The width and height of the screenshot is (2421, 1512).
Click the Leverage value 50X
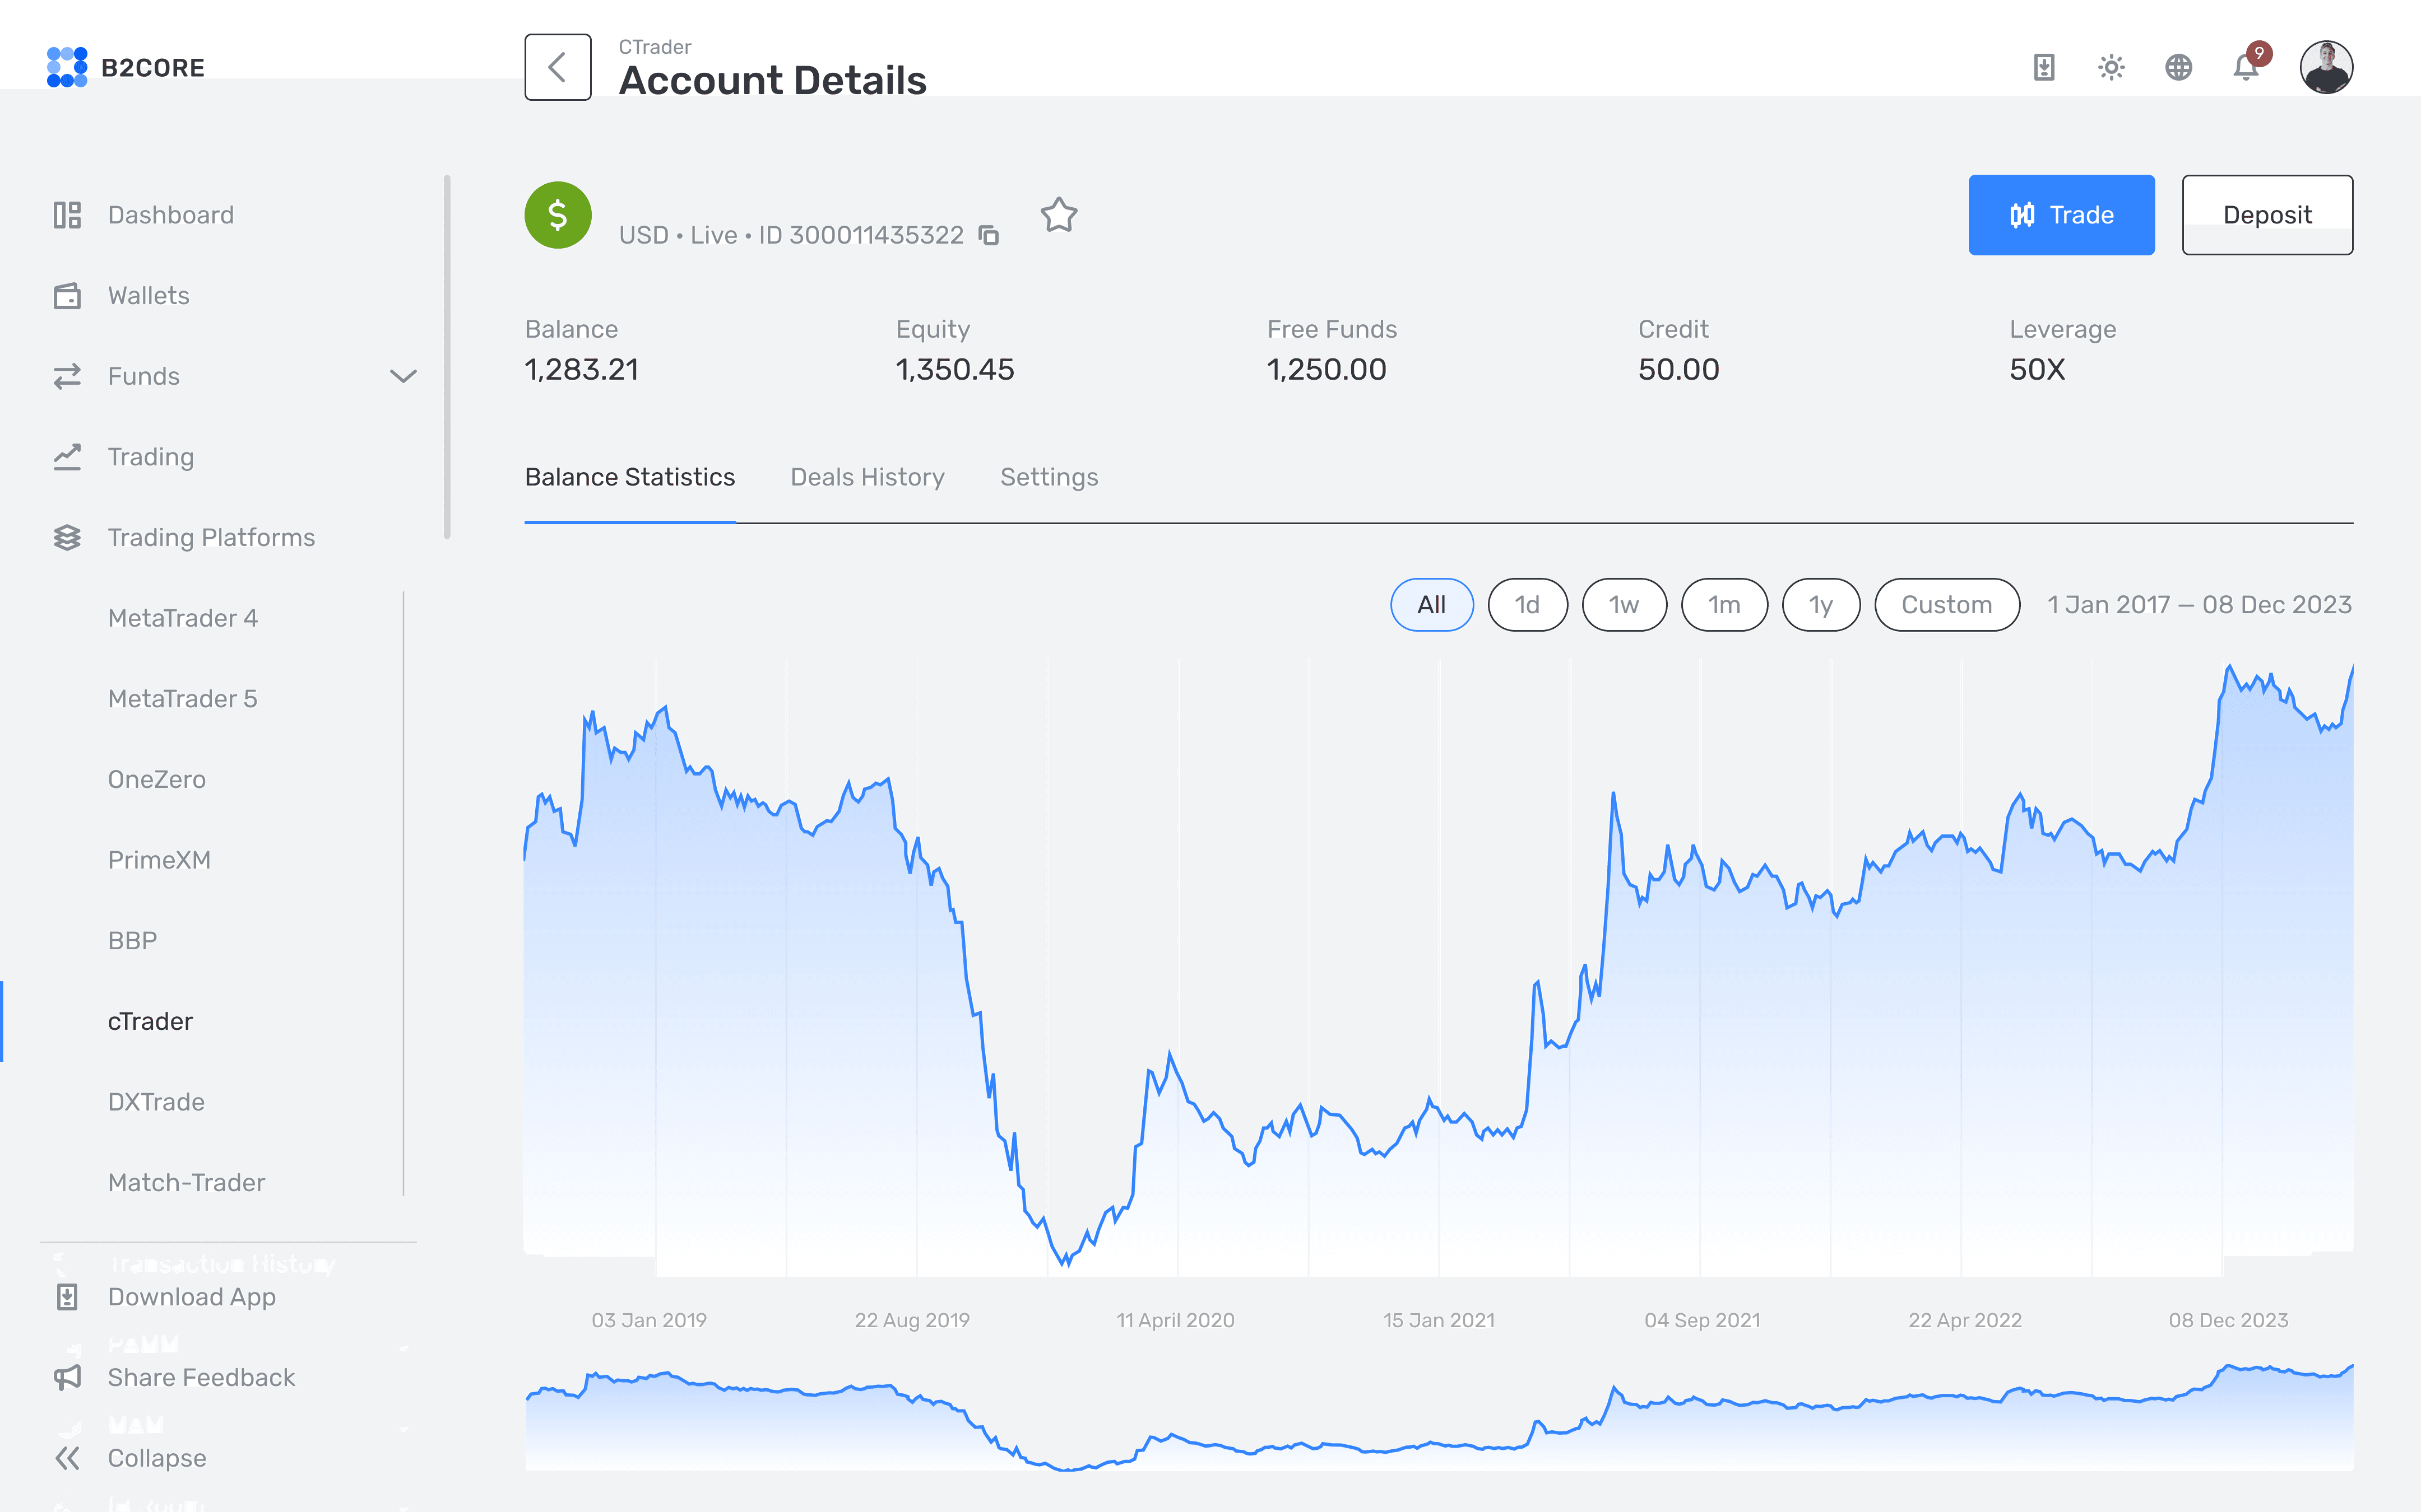[2037, 370]
